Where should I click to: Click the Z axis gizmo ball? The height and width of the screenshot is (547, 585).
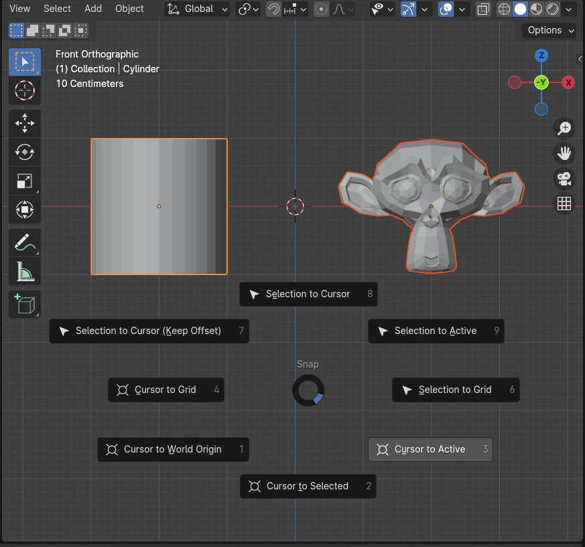541,56
